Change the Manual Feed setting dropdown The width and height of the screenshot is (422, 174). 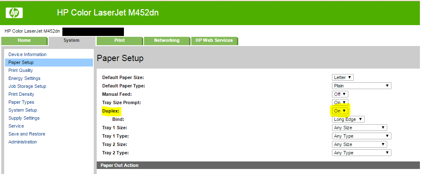pyautogui.click(x=340, y=94)
